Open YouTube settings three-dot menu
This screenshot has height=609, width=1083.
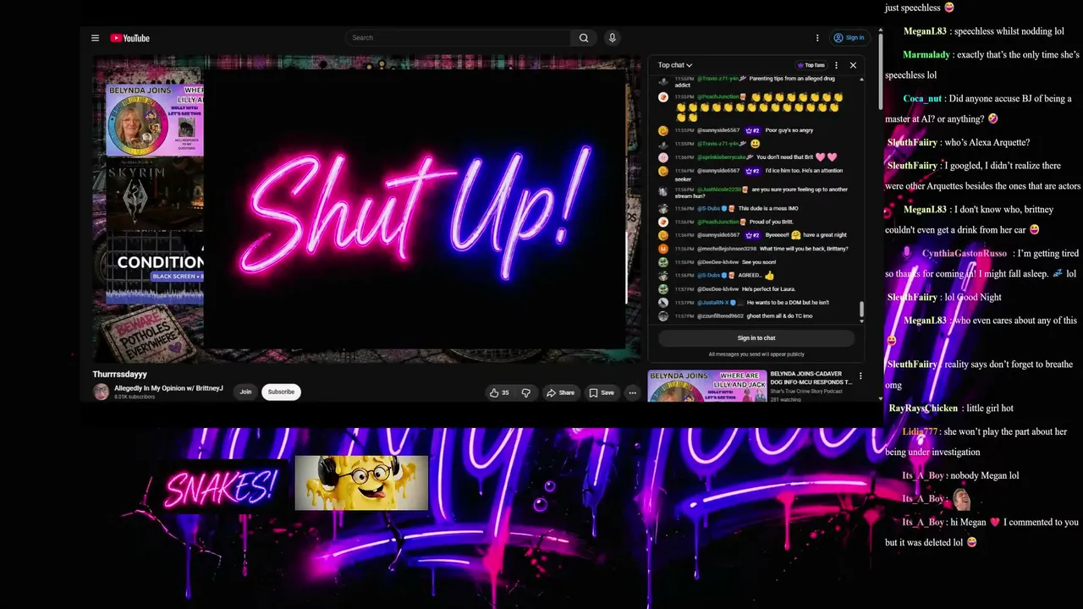pyautogui.click(x=817, y=38)
